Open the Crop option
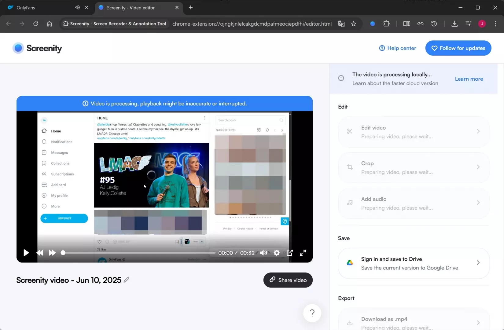The image size is (504, 330). (x=414, y=167)
